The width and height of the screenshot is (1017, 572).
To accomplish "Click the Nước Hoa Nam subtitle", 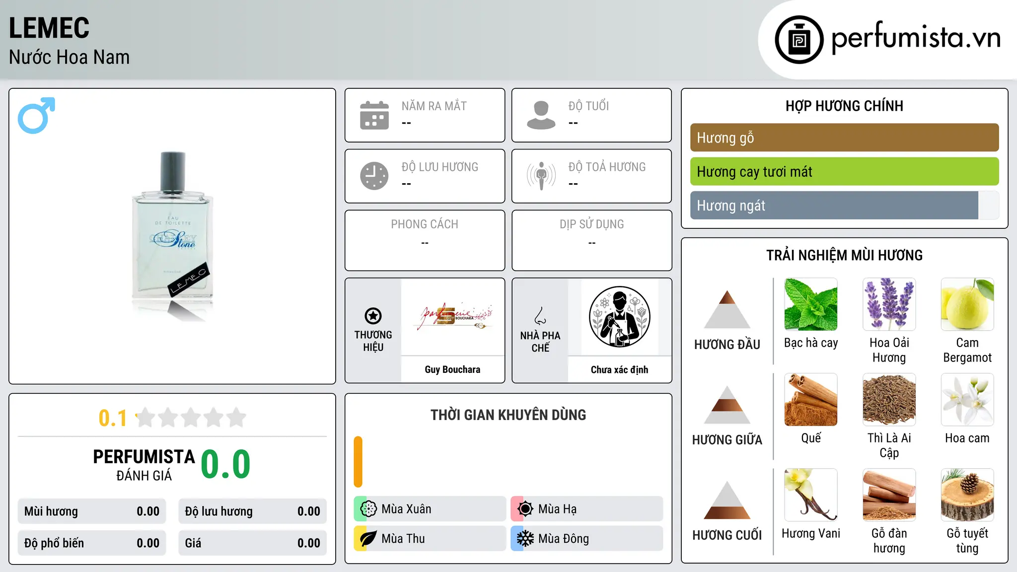I will (69, 57).
